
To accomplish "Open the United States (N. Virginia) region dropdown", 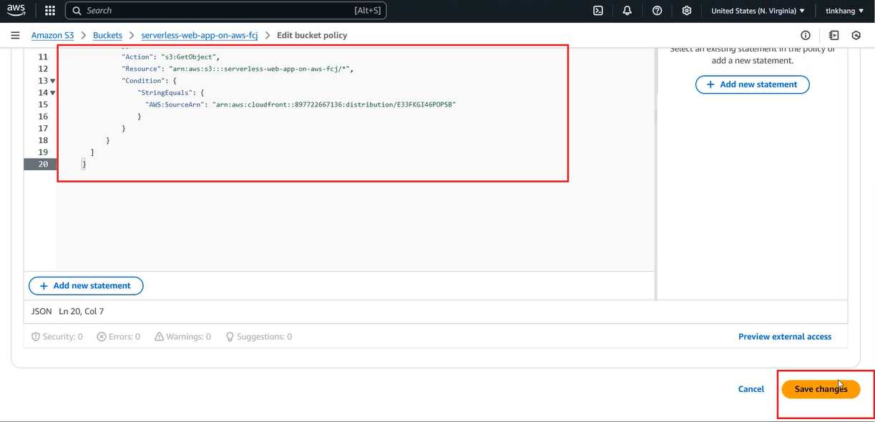I will tap(758, 11).
